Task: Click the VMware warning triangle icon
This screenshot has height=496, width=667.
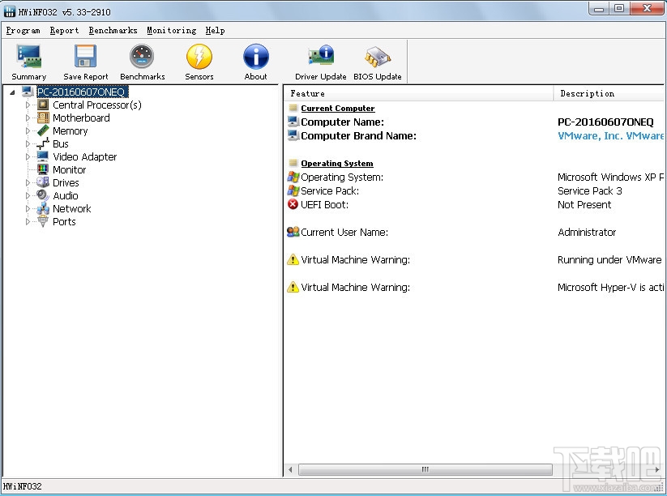Action: click(293, 259)
